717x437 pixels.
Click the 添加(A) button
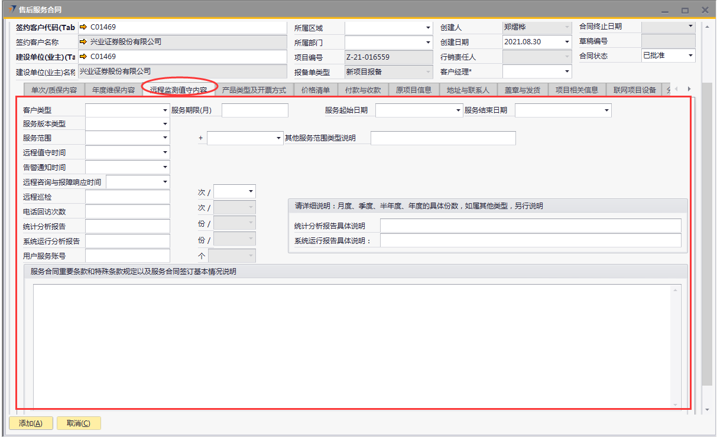(31, 423)
